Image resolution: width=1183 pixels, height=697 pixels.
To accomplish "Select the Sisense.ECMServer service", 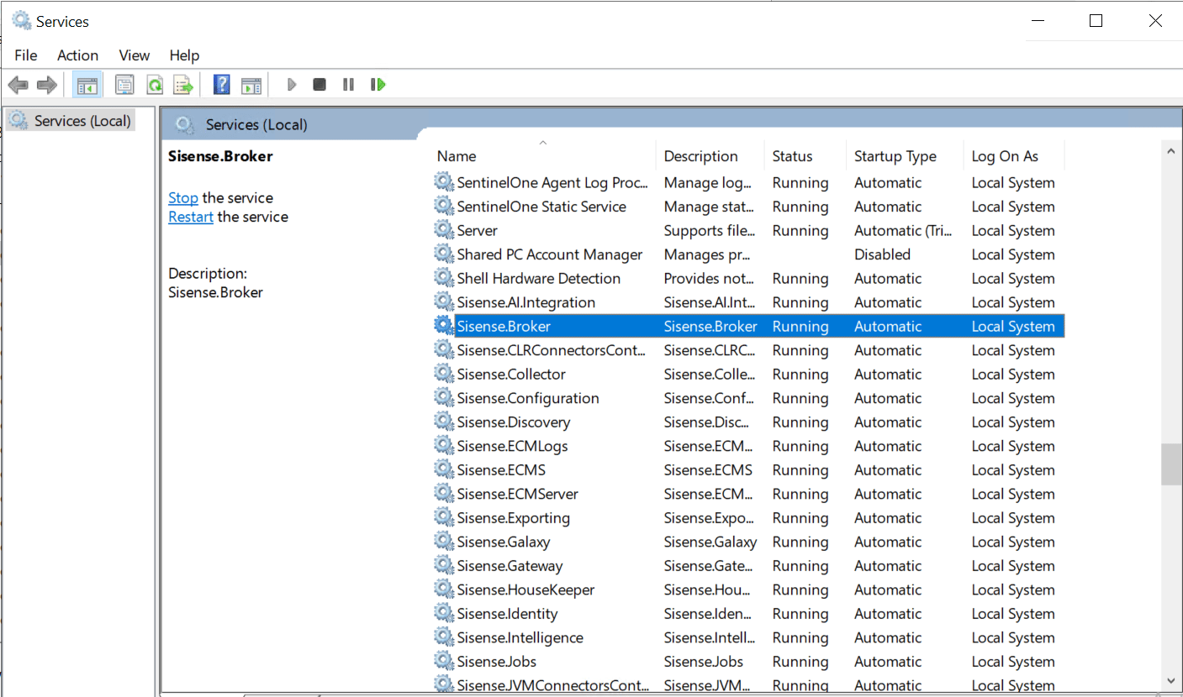I will coord(517,494).
